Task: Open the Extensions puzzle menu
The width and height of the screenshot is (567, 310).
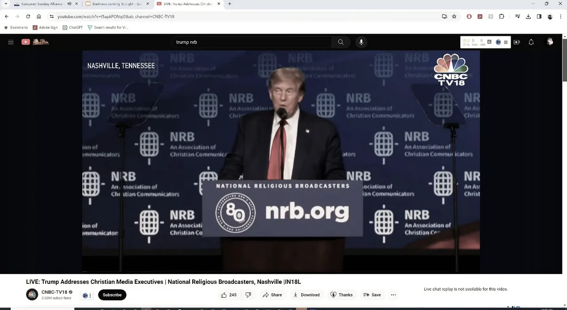Action: click(x=501, y=16)
